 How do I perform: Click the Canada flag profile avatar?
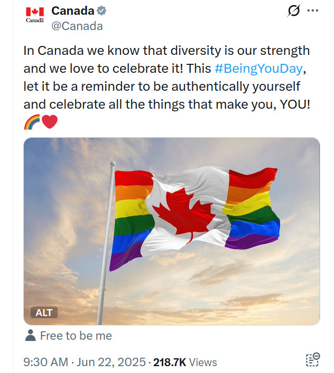tap(35, 15)
